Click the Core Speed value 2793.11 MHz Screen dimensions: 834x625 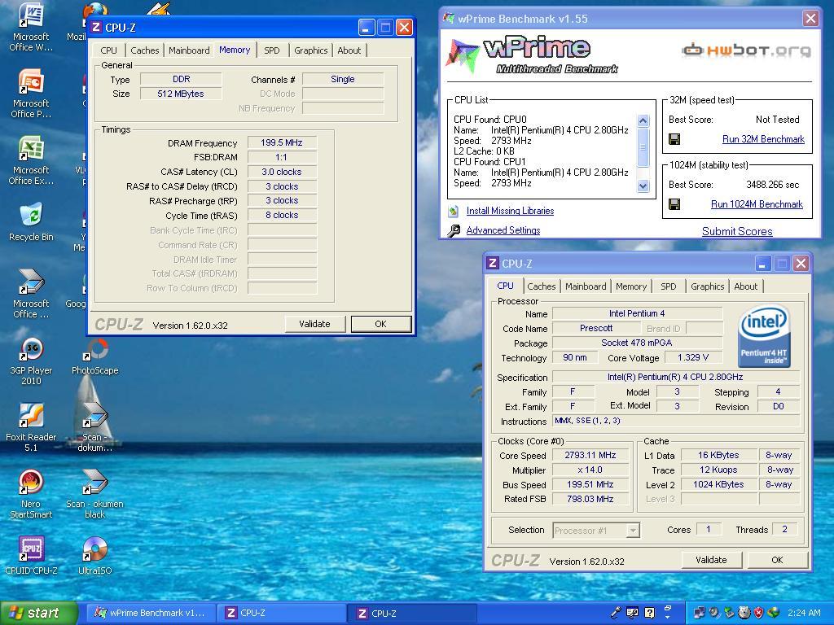(590, 456)
